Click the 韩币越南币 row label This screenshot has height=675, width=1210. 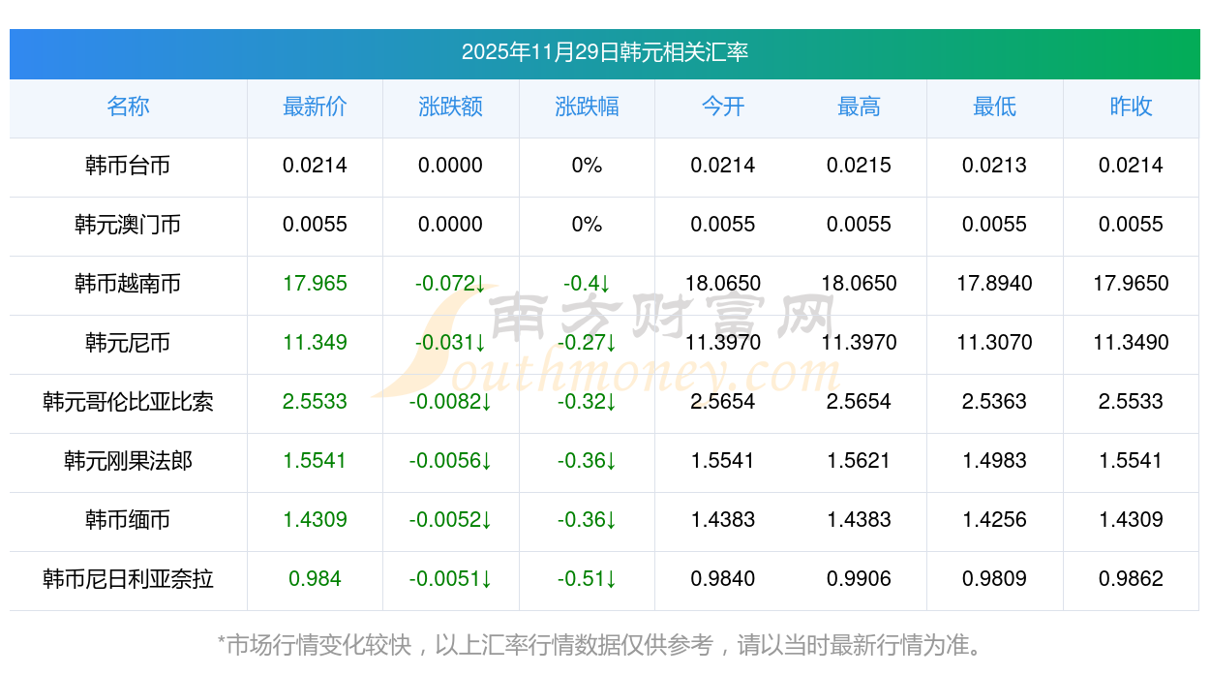click(x=128, y=284)
